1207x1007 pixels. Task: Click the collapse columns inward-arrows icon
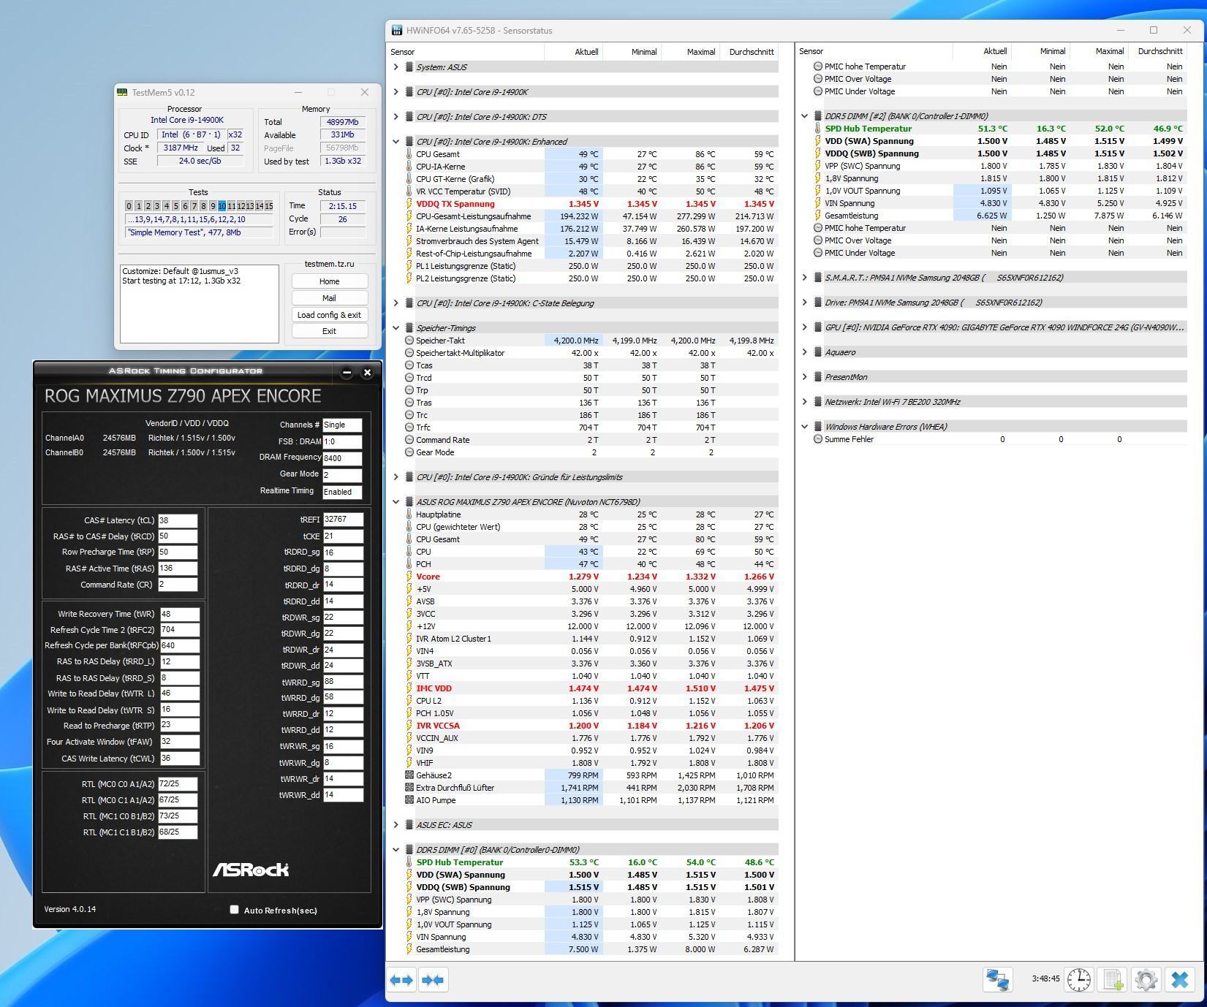pyautogui.click(x=433, y=980)
